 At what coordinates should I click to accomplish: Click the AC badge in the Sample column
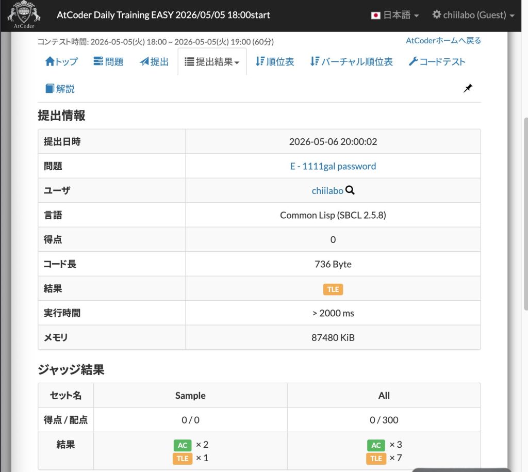coord(183,445)
